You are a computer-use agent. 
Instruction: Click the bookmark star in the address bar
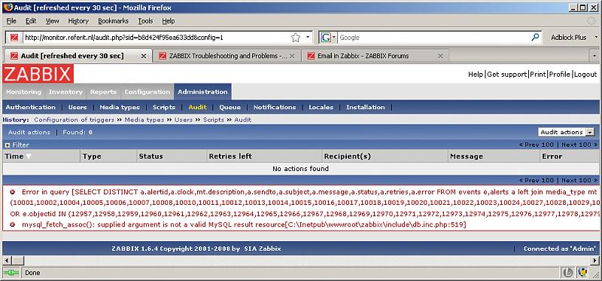click(295, 37)
